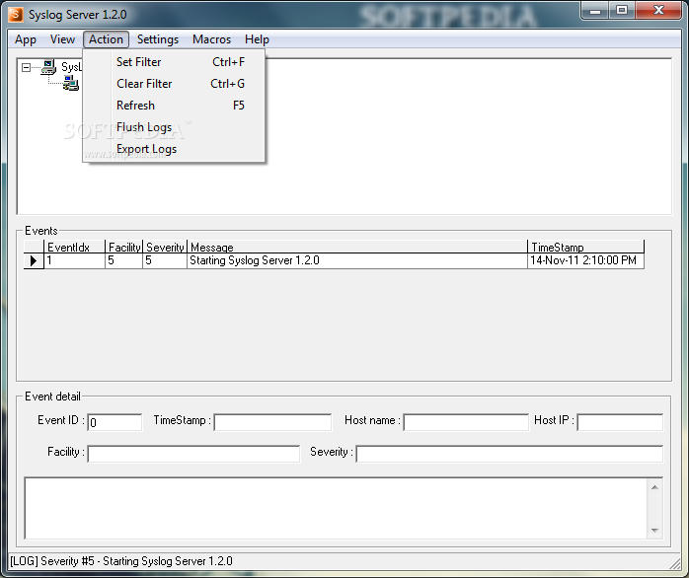This screenshot has height=578, width=689.
Task: Focus the Host name field
Action: (x=466, y=422)
